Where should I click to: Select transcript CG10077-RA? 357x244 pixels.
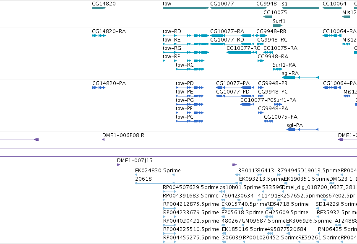coord(232,36)
